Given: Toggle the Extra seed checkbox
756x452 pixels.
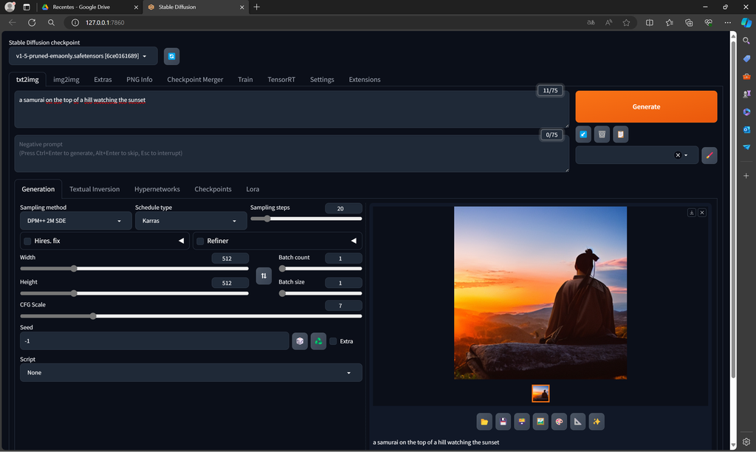Looking at the screenshot, I should point(333,341).
